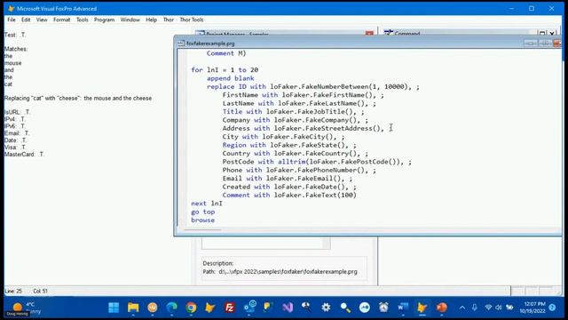Click the magnifier search taskbar icon
The image size is (568, 320).
click(x=345, y=308)
